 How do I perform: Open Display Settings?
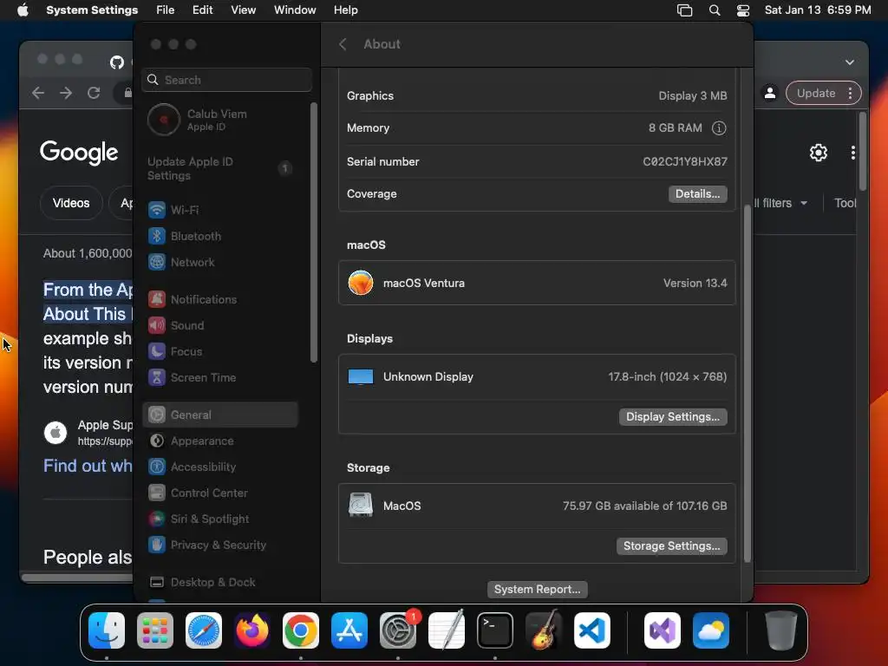(x=673, y=417)
